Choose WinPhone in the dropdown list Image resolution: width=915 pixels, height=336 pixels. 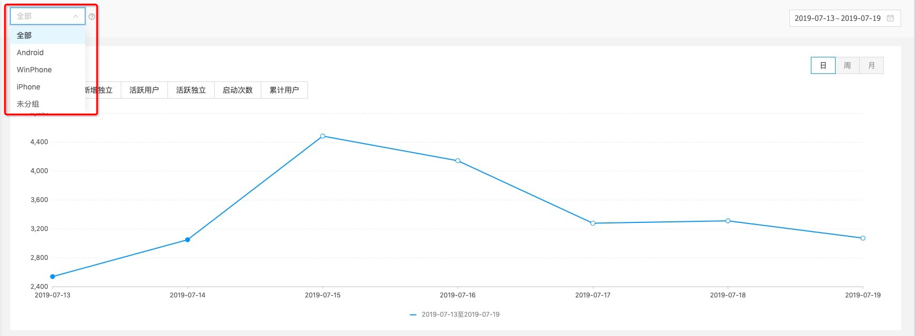point(48,70)
